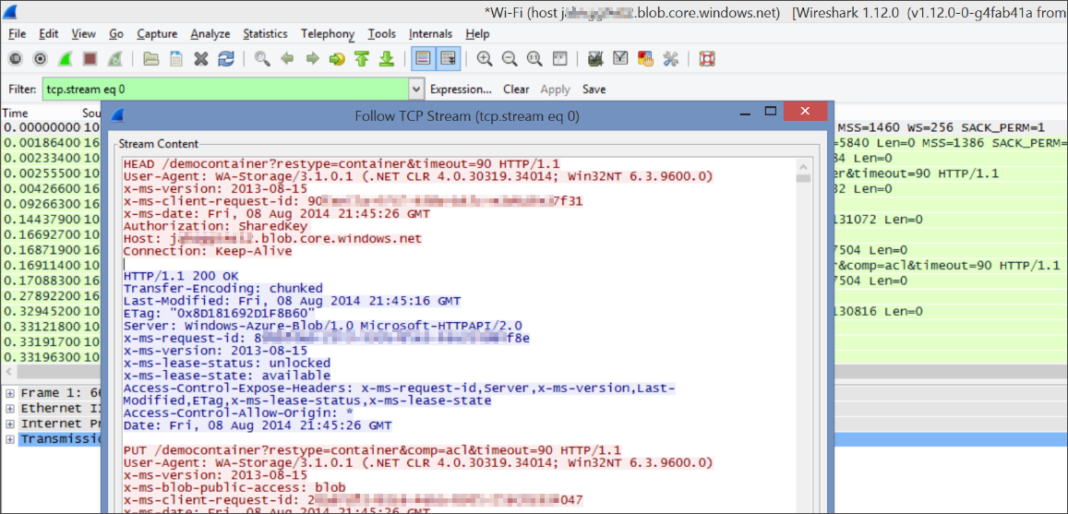Clear the display filter
This screenshot has height=514, width=1068.
coord(516,90)
